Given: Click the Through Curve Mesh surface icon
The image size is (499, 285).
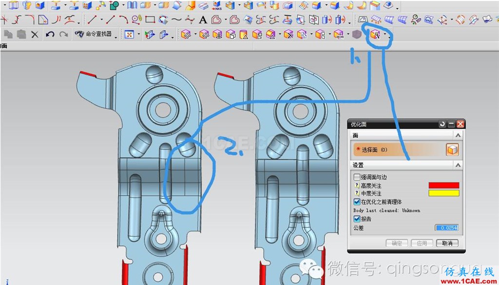Looking at the screenshot, I should (402, 20).
